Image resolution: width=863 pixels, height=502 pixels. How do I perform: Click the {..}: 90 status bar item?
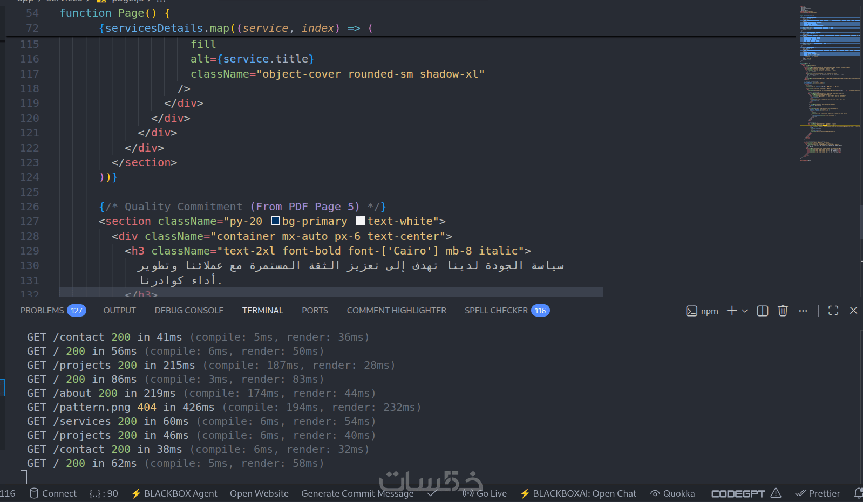click(x=104, y=493)
